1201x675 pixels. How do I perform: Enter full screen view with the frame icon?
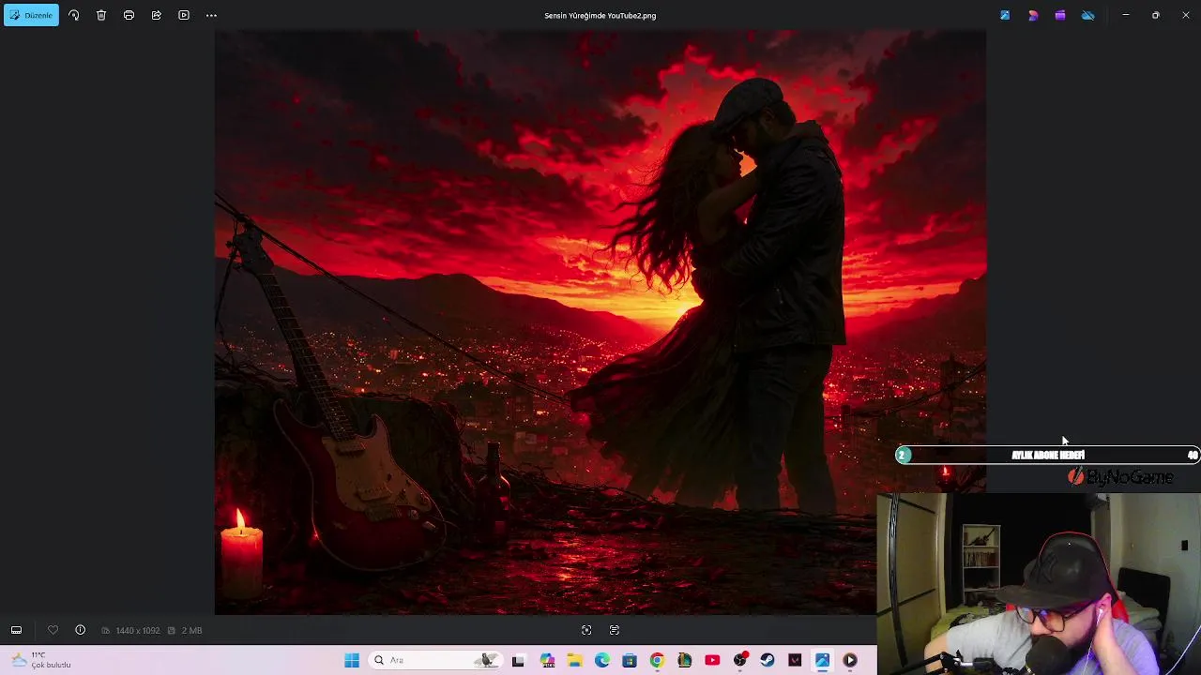[x=586, y=630]
